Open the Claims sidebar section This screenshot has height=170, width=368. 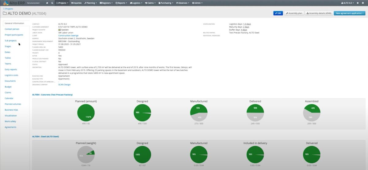pyautogui.click(x=8, y=92)
